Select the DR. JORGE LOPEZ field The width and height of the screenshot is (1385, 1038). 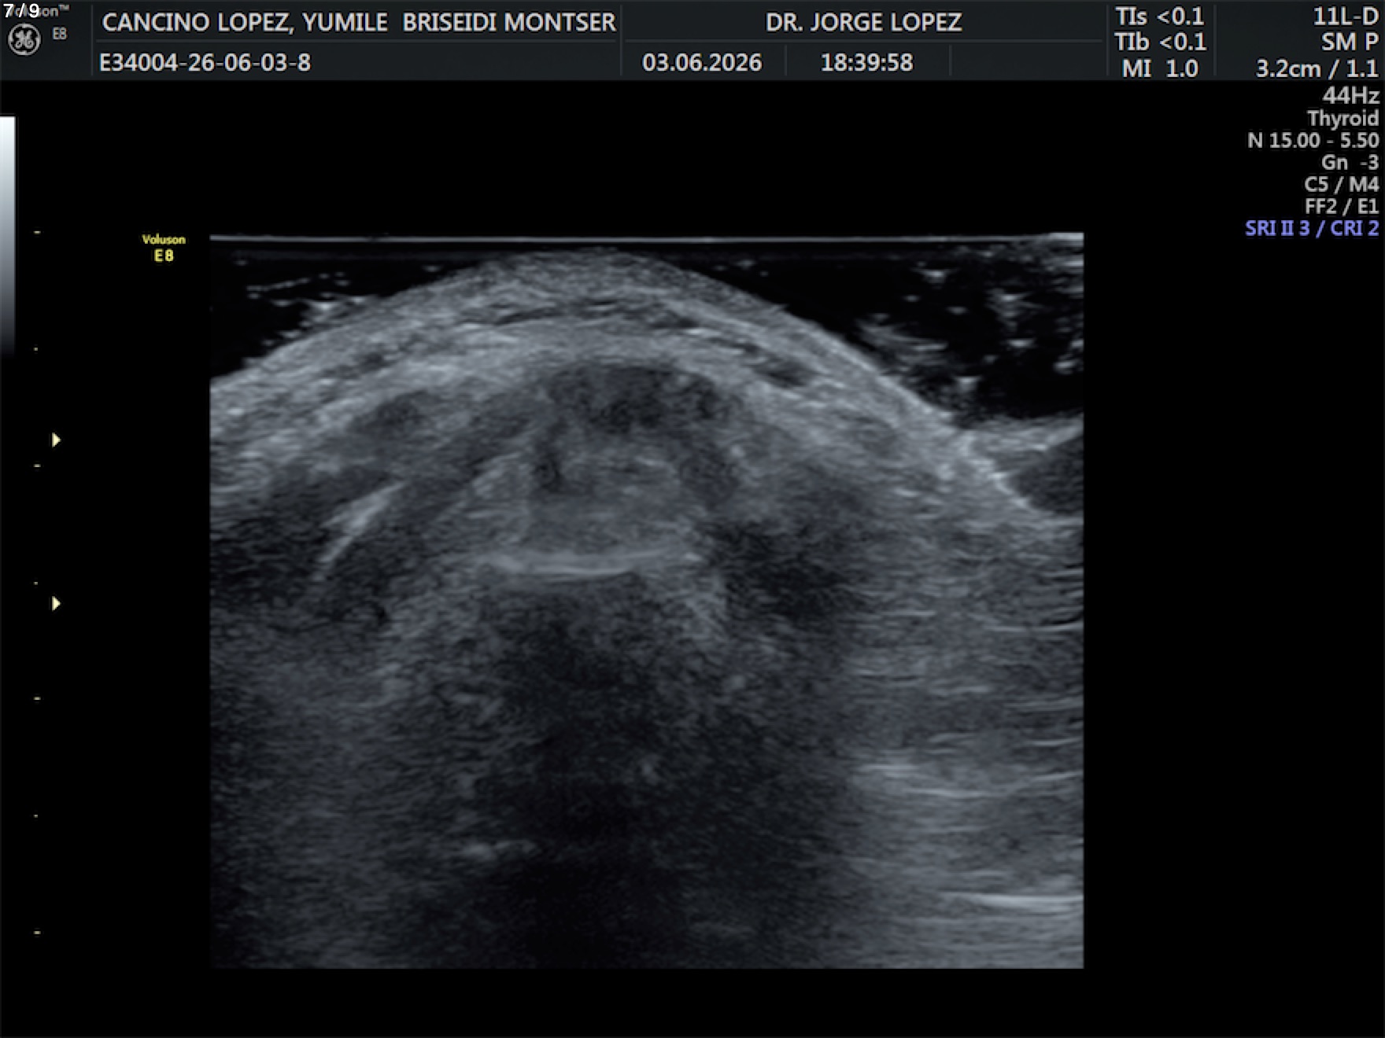pos(863,22)
